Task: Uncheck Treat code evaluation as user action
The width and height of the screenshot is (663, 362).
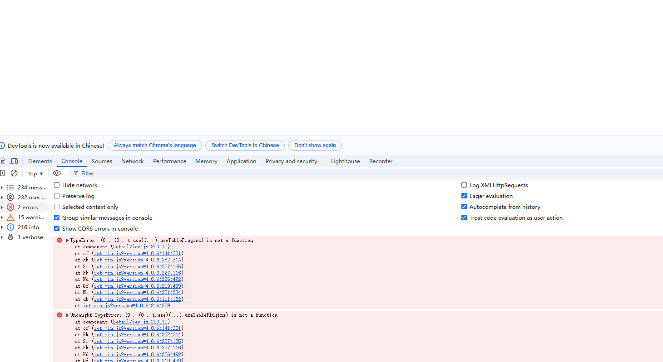Action: click(x=464, y=217)
